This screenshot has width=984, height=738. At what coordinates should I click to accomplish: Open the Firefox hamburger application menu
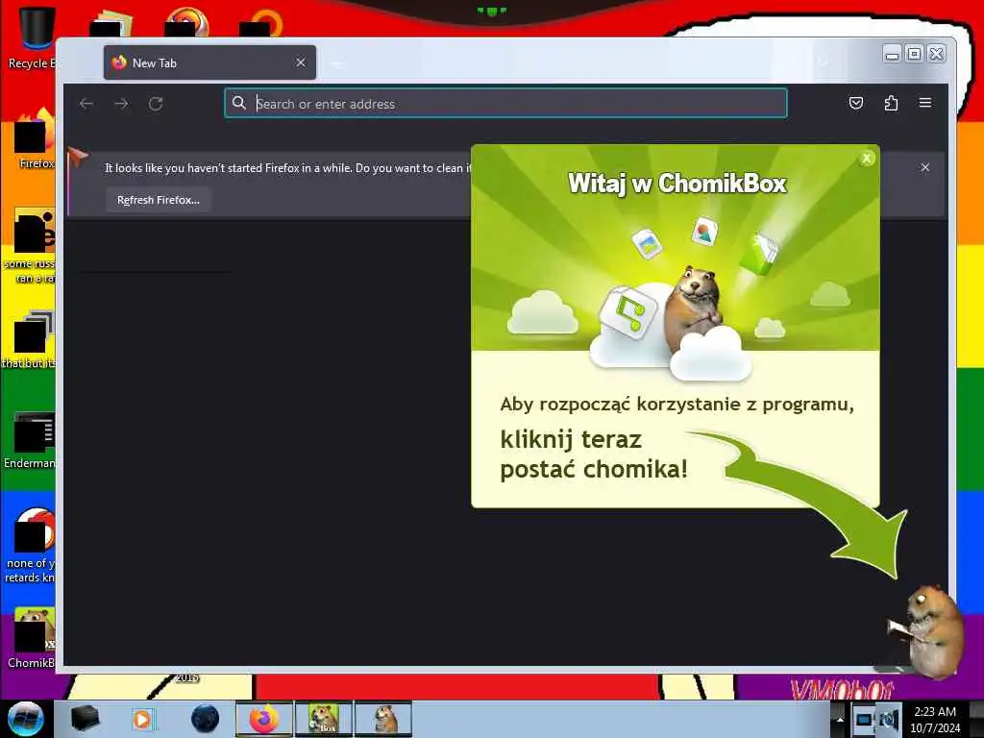click(925, 103)
